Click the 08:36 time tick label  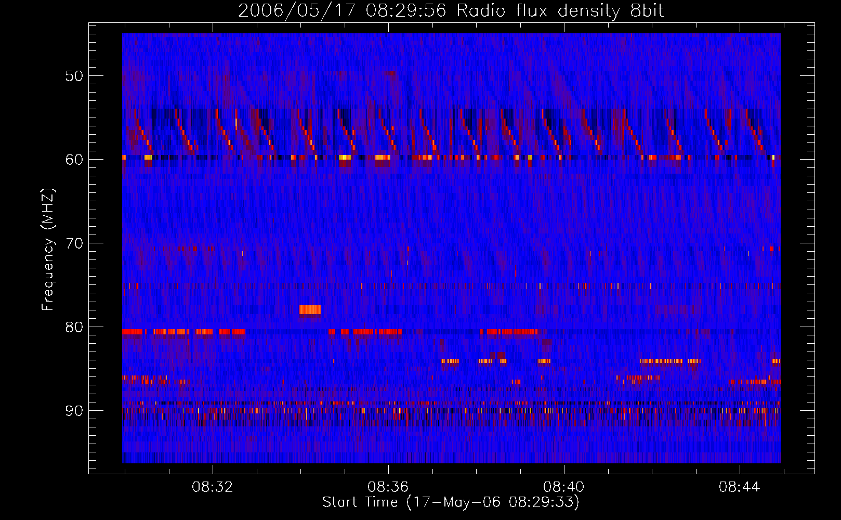coord(388,487)
